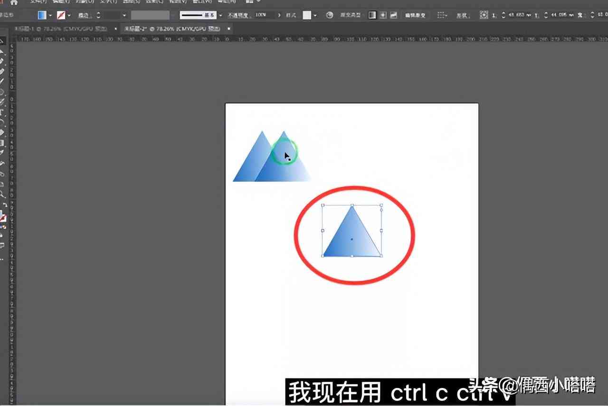Open the align options icon
The width and height of the screenshot is (608, 406).
tap(441, 15)
